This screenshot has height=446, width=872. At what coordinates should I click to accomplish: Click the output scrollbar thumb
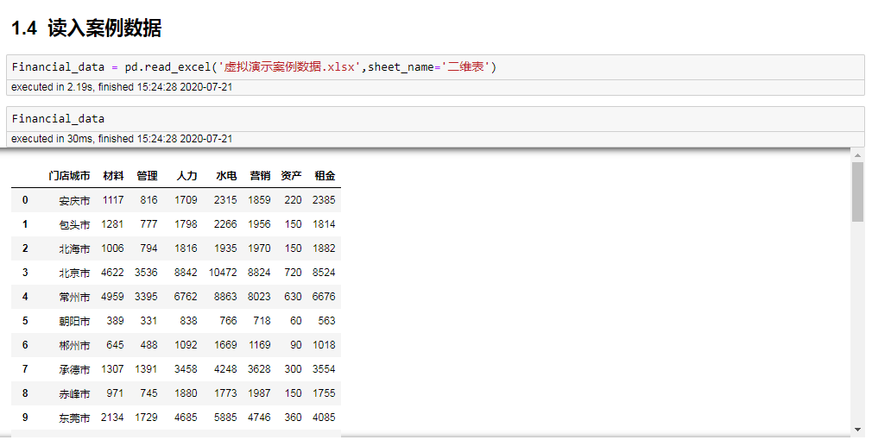pyautogui.click(x=857, y=192)
